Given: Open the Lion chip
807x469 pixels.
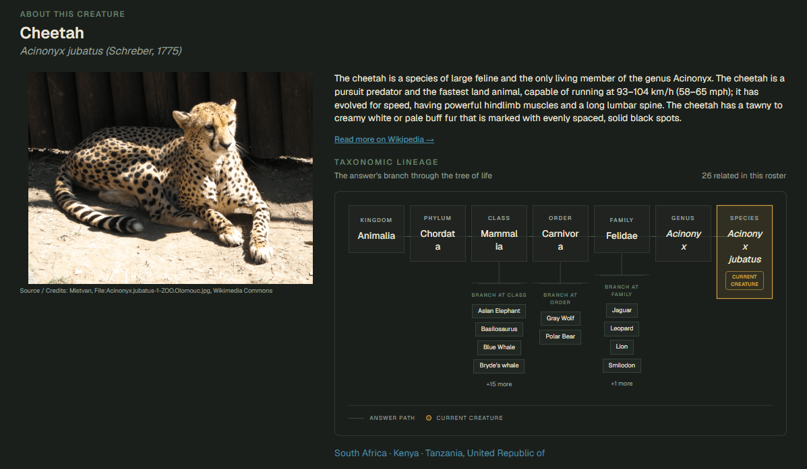Looking at the screenshot, I should point(622,347).
